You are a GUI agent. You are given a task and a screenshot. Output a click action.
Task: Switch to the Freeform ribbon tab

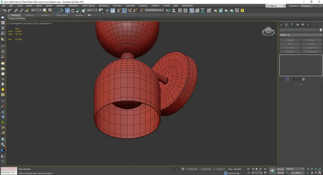coord(29,15)
